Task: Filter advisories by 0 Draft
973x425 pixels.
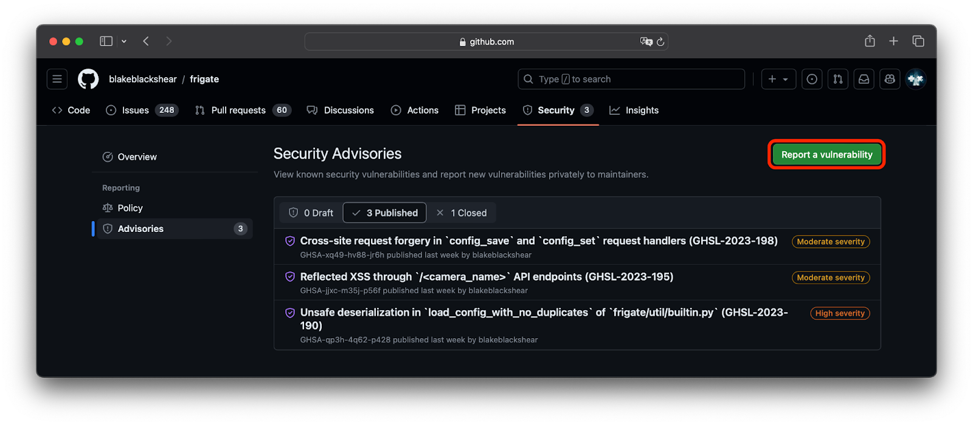Action: [311, 212]
